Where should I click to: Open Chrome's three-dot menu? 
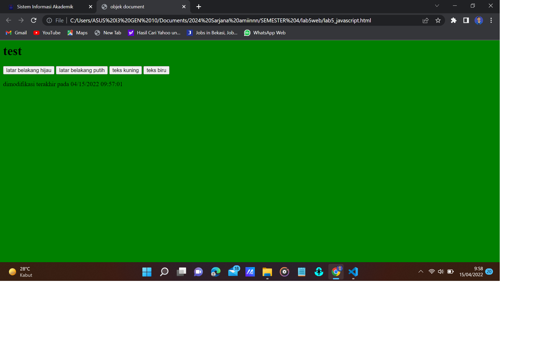(491, 20)
